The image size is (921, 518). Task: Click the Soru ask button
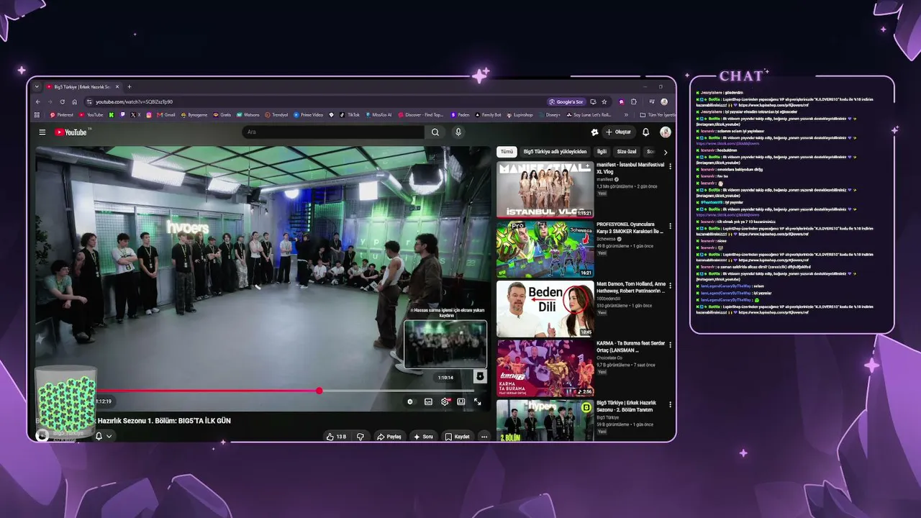pyautogui.click(x=424, y=437)
